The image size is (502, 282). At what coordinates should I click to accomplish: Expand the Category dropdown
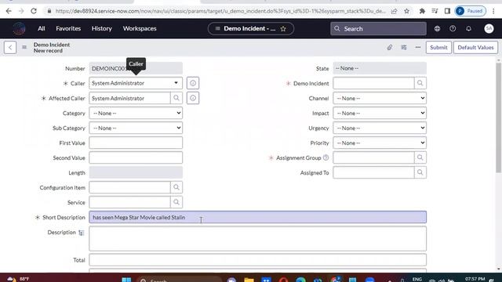136,113
